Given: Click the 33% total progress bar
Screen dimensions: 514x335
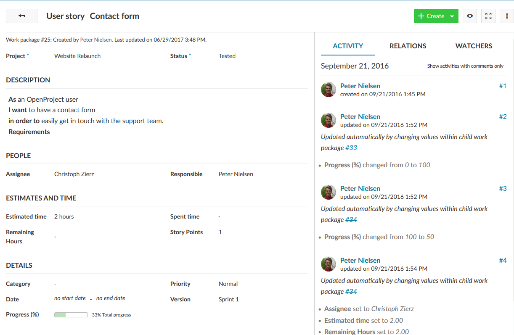Looking at the screenshot, I should (x=71, y=314).
